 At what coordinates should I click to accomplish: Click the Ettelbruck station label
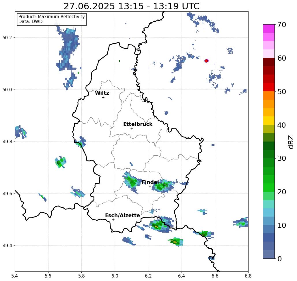[138, 124]
